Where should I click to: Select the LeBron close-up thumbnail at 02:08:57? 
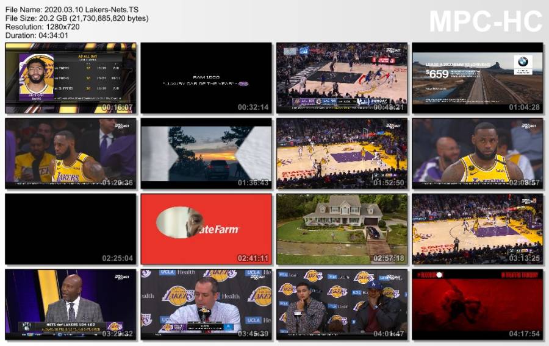pyautogui.click(x=477, y=153)
